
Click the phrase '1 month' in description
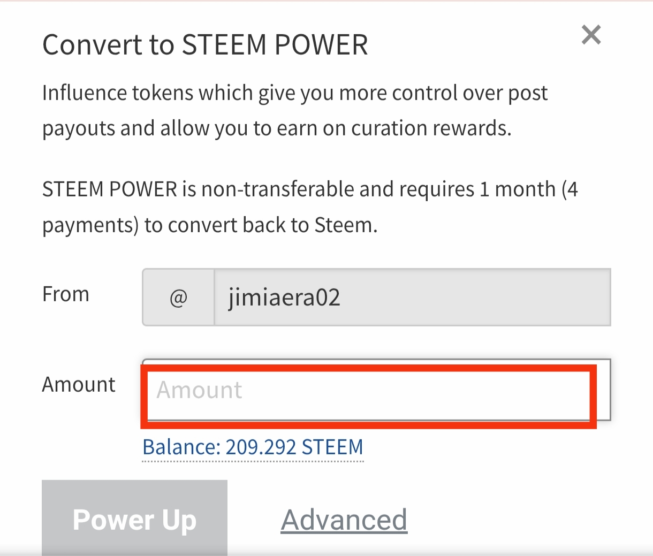pyautogui.click(x=518, y=189)
